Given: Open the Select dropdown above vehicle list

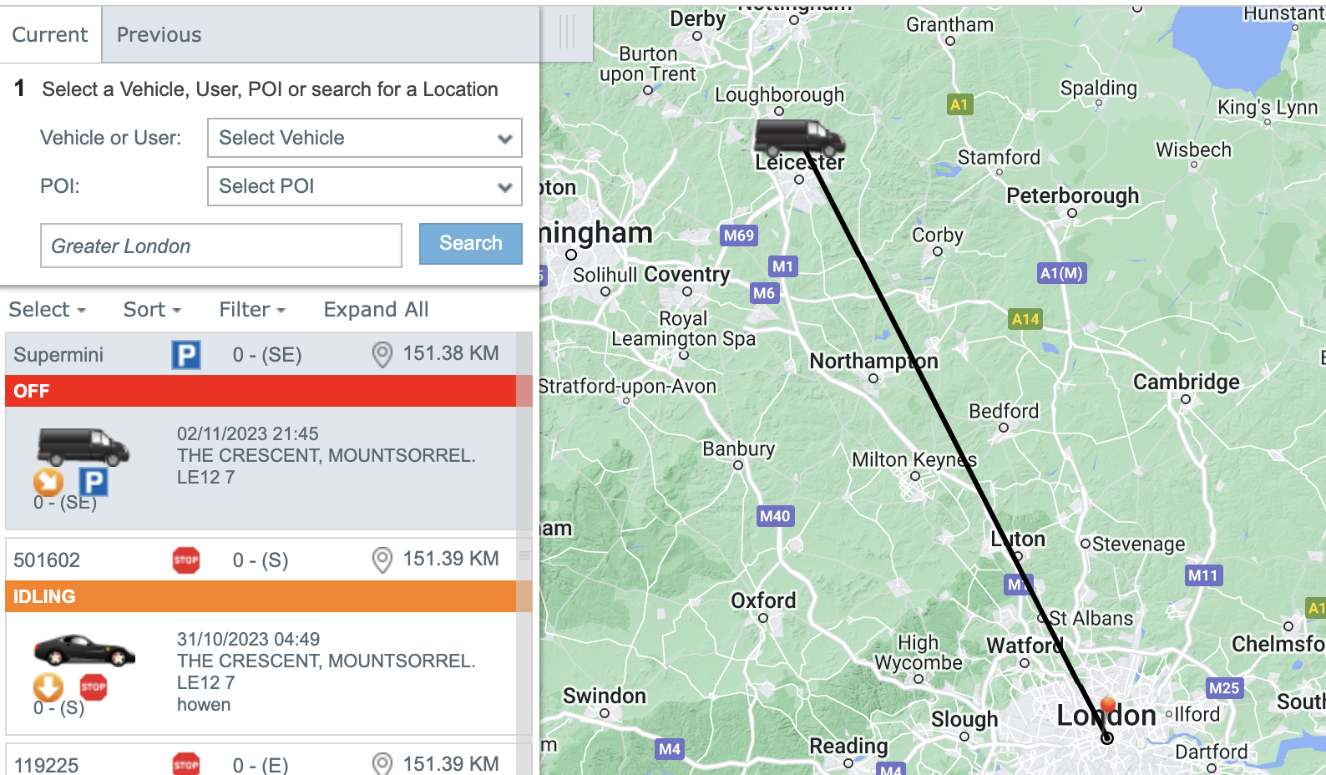Looking at the screenshot, I should (x=48, y=310).
